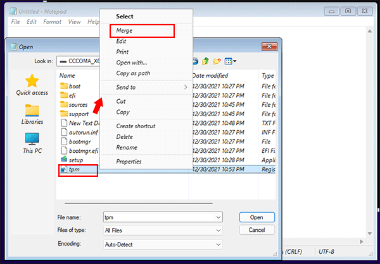
Task: Open Quick access in the sidebar
Action: [x=31, y=85]
